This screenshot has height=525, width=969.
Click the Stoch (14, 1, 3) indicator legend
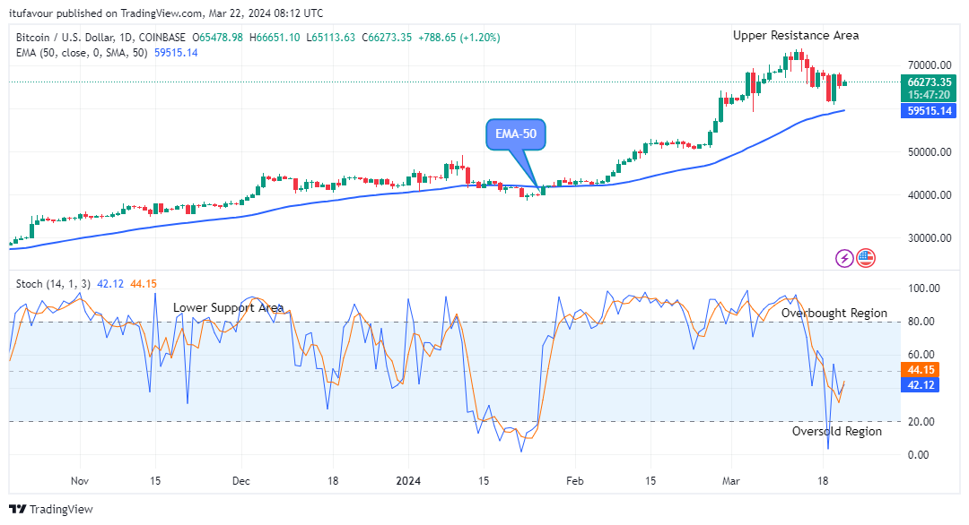53,284
